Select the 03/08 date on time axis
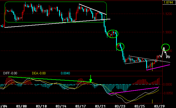Image resolution: width=176 pixels, height=108 pixels. point(21,106)
